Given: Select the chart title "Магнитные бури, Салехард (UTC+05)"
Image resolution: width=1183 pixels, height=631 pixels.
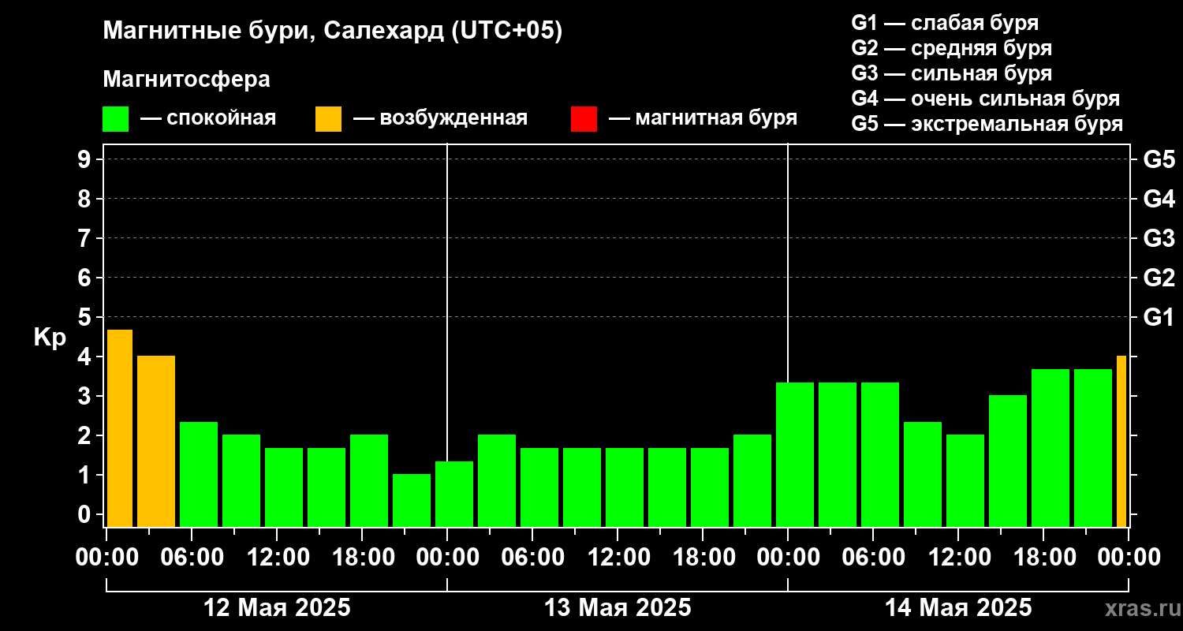Looking at the screenshot, I should pyautogui.click(x=333, y=32).
